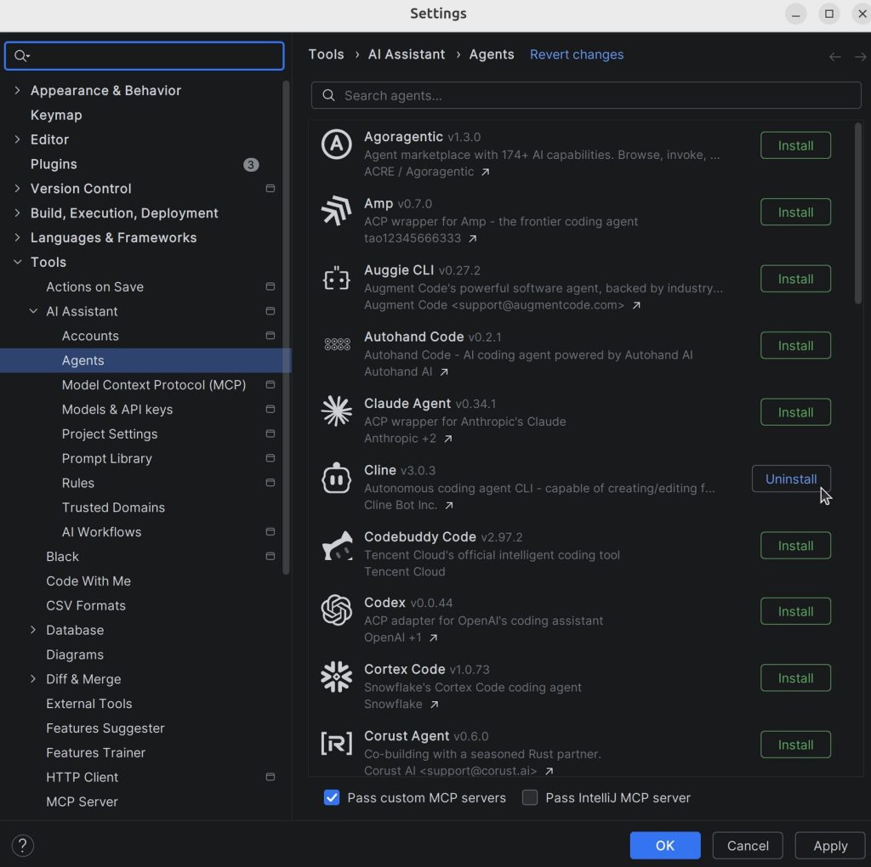The height and width of the screenshot is (867, 871).
Task: Select Model Context Protocol (MCP) page
Action: [154, 385]
